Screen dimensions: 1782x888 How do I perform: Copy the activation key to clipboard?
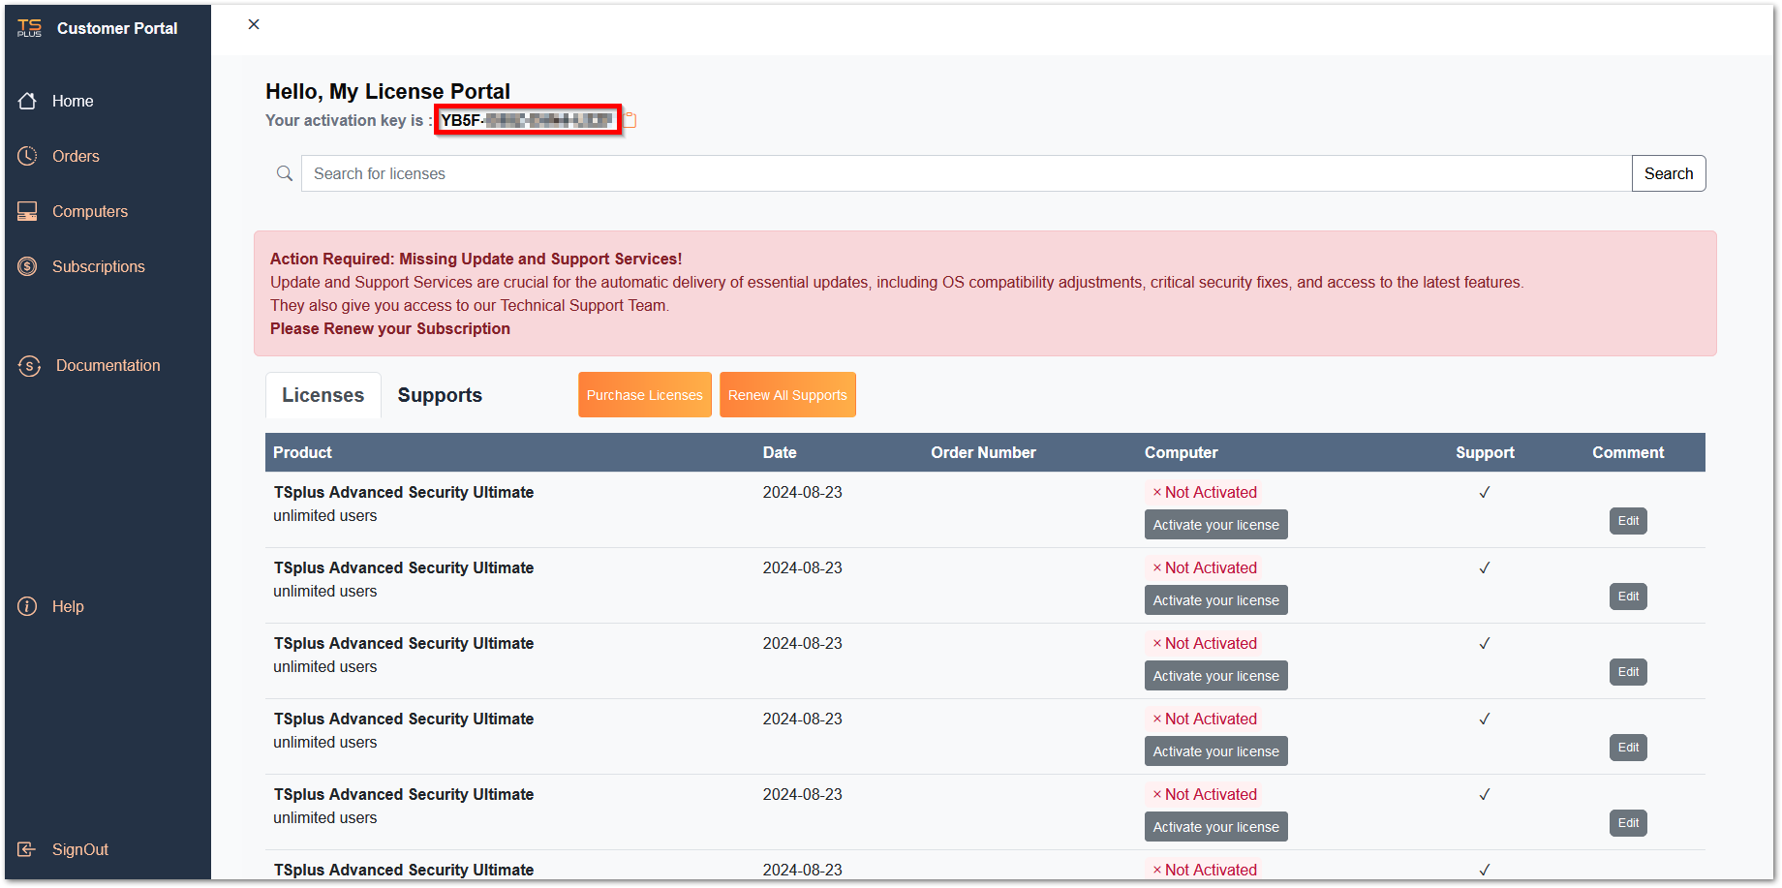pos(630,119)
